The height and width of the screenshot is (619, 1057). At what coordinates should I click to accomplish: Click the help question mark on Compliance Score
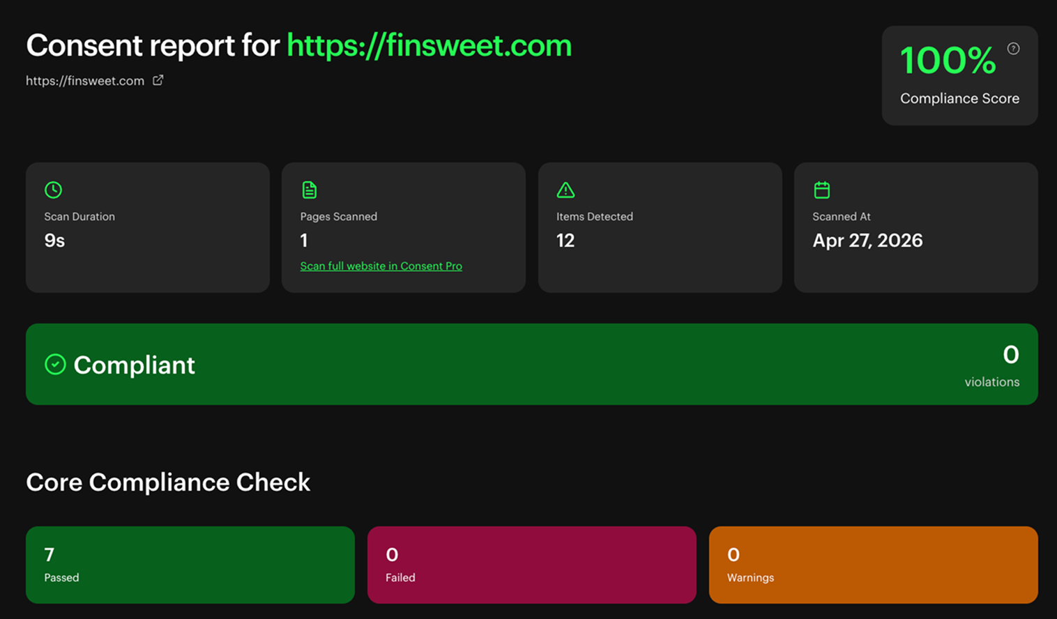(1013, 48)
